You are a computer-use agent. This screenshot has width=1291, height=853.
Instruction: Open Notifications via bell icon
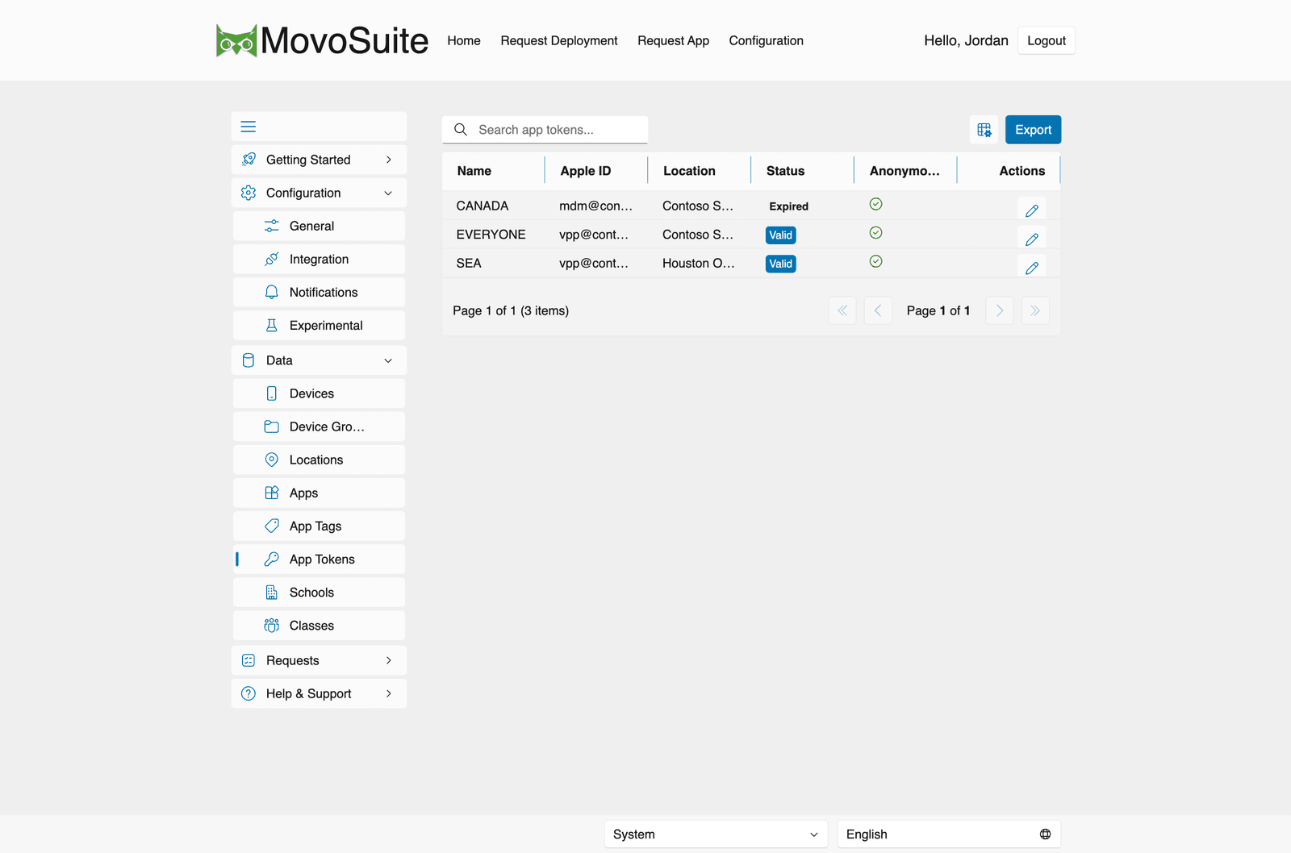point(272,292)
